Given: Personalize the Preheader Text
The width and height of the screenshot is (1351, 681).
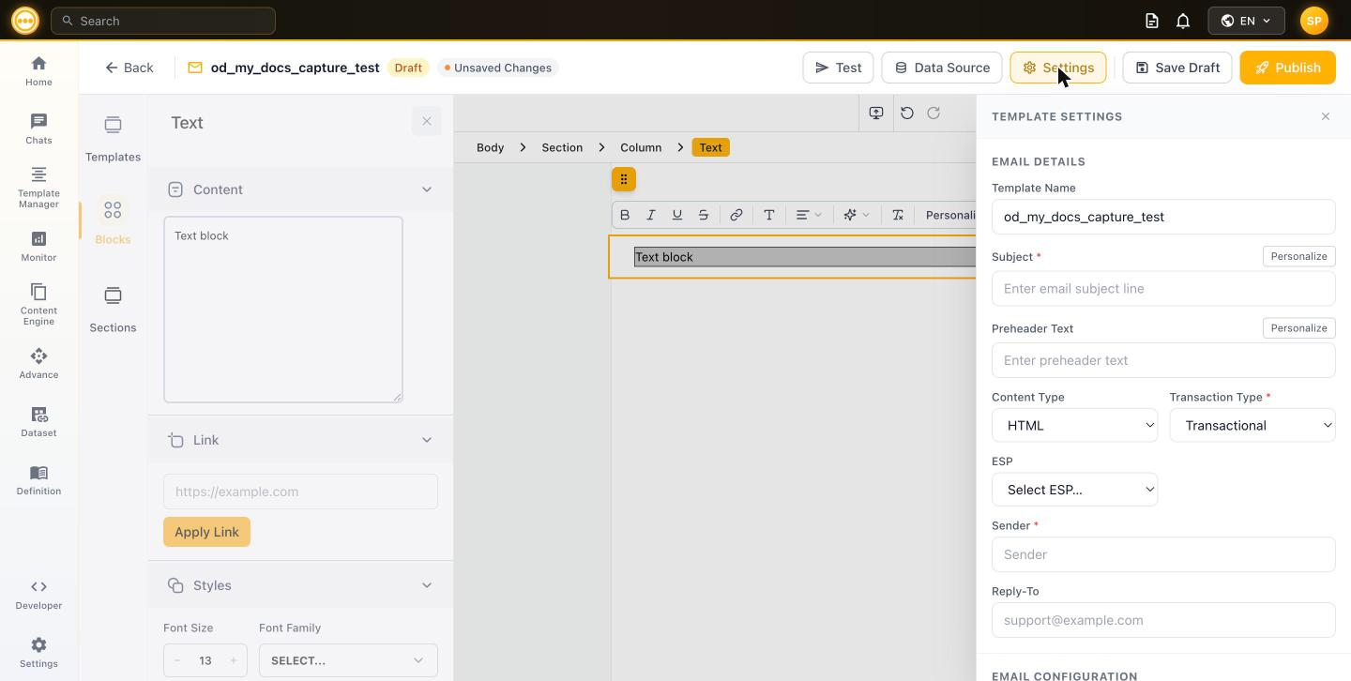Looking at the screenshot, I should point(1299,328).
